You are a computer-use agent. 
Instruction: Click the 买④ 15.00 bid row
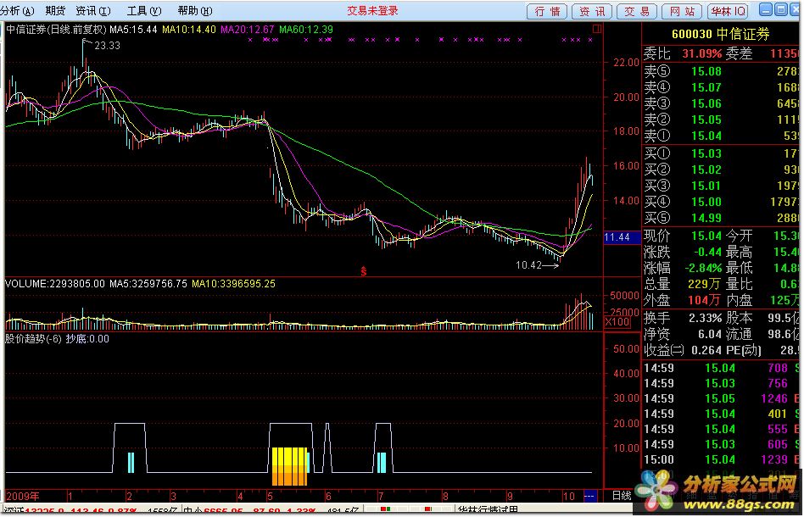(x=720, y=202)
